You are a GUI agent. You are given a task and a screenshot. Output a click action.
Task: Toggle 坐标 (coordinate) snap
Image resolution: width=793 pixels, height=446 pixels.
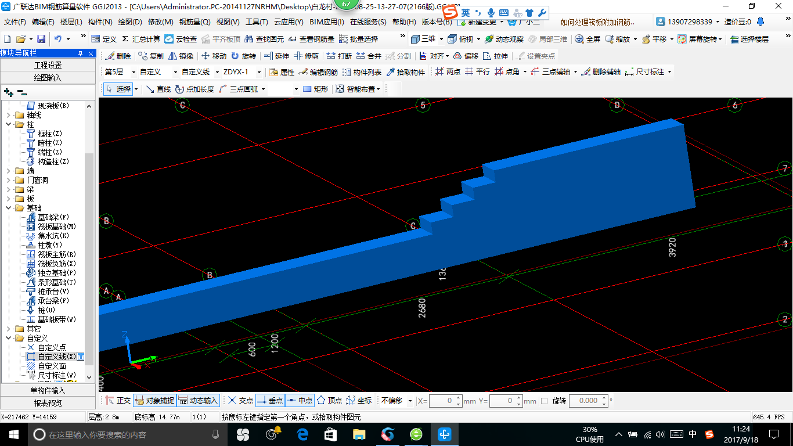coord(359,401)
